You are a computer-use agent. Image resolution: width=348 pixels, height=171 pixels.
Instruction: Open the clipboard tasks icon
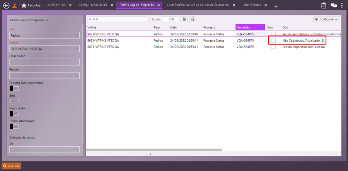pyautogui.click(x=324, y=5)
